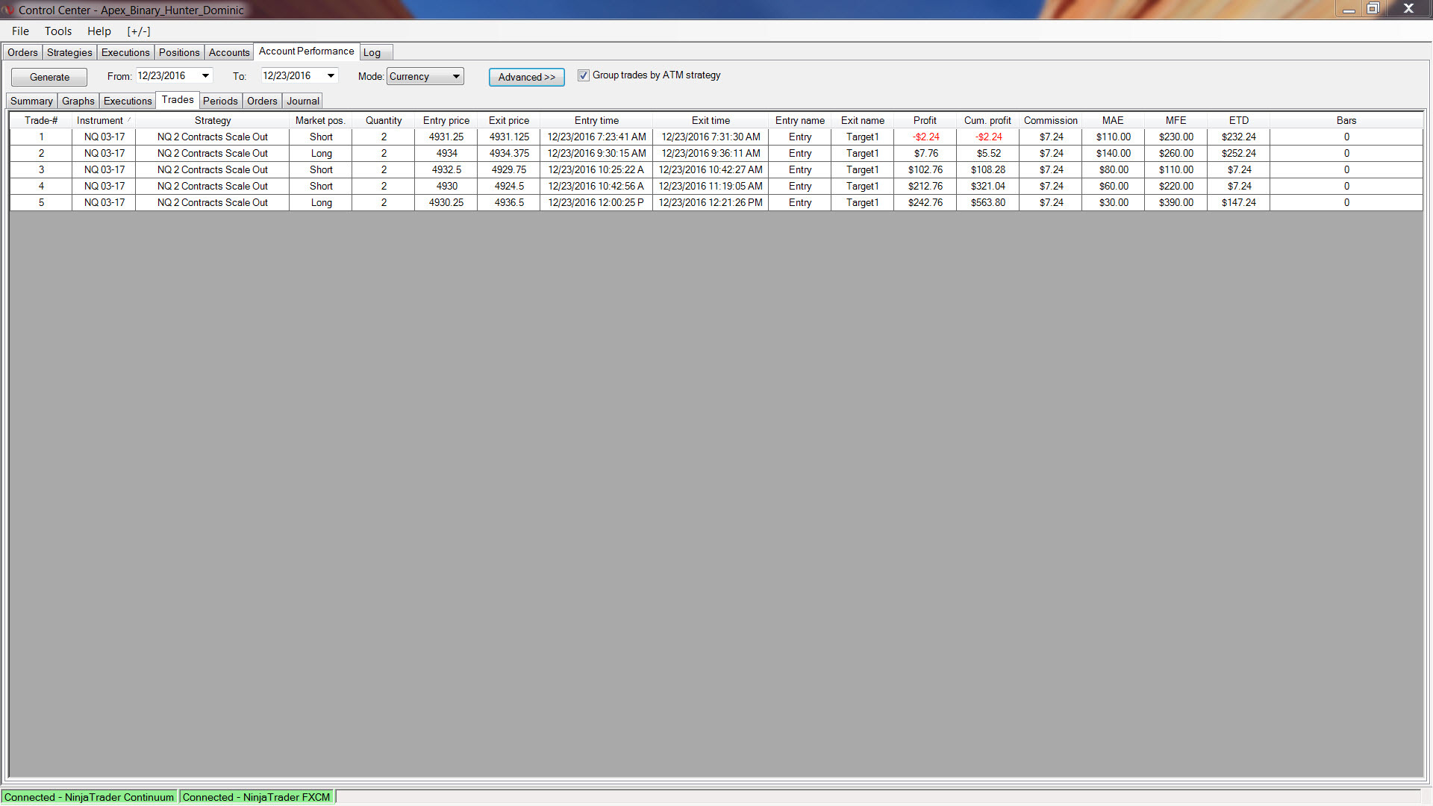Image resolution: width=1433 pixels, height=806 pixels.
Task: Open the Journal sub-tab
Action: [x=303, y=101]
